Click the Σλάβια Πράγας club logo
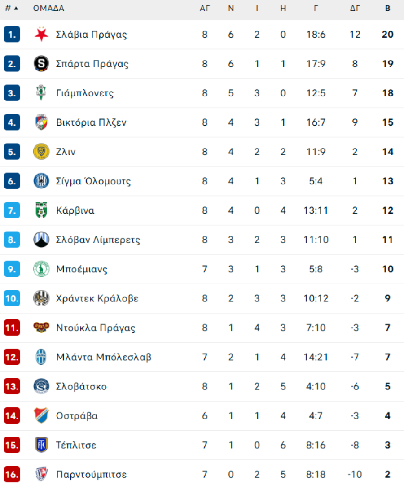Viewport: 404px width, 485px height. click(41, 35)
